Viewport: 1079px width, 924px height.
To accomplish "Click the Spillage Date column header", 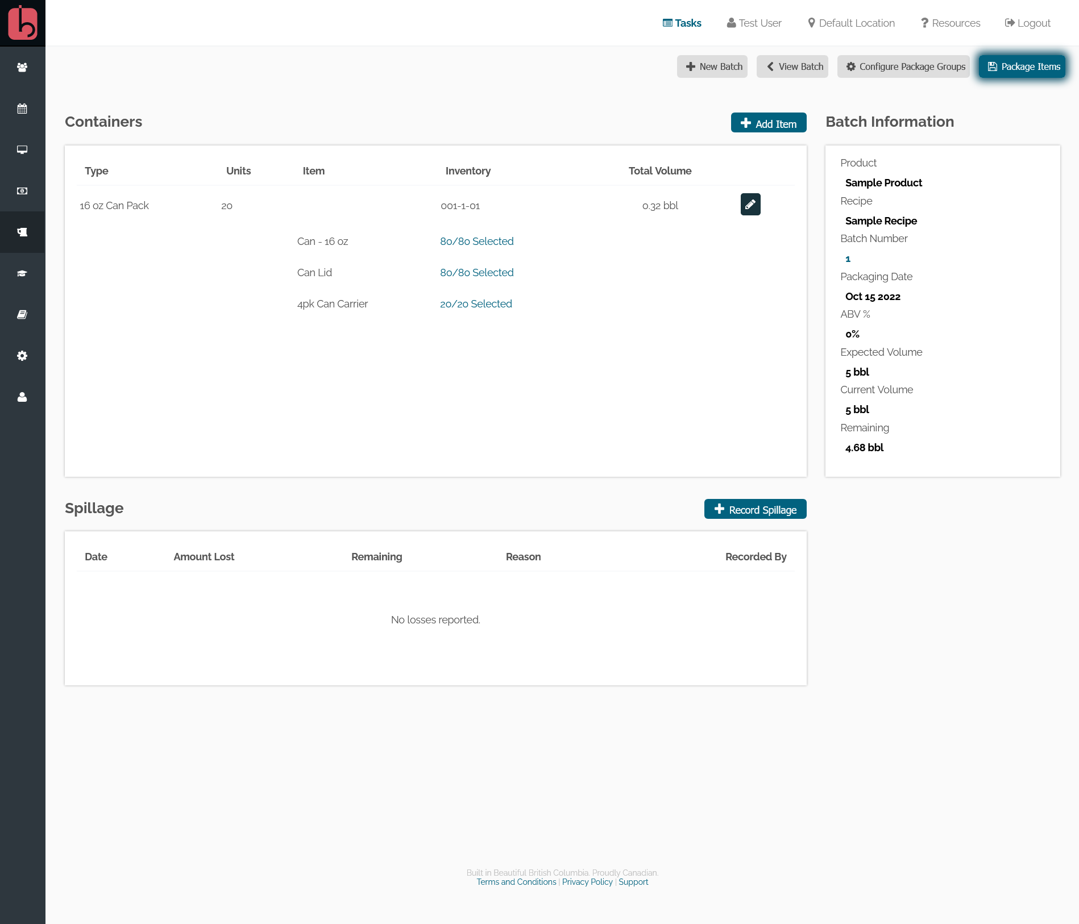I will [96, 556].
